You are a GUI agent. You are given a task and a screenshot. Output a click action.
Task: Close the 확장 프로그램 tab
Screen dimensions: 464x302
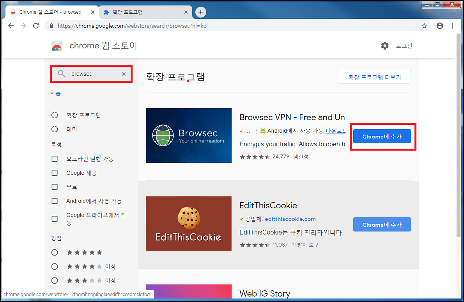(x=186, y=12)
